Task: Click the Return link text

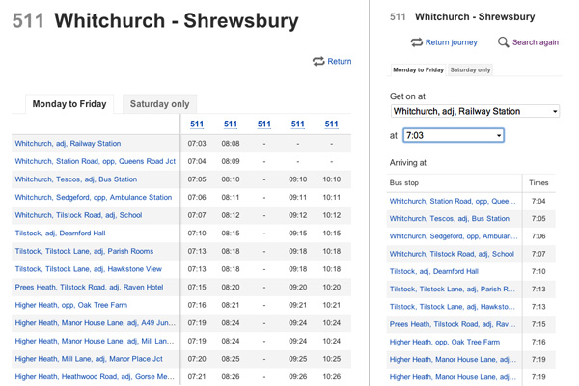Action: click(340, 61)
